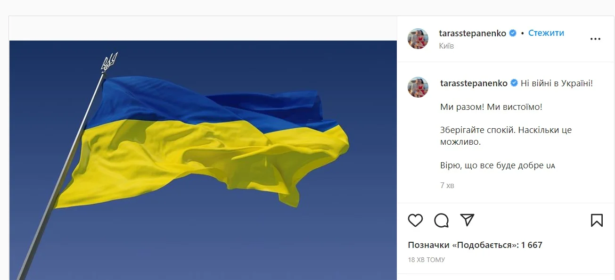Open comments via the speech bubble icon

pos(441,220)
